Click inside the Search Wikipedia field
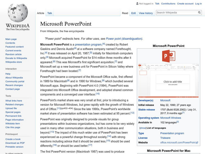 (176, 13)
